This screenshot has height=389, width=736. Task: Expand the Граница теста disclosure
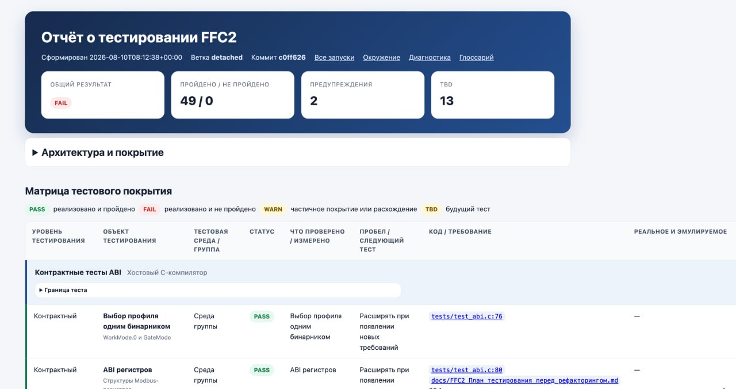pyautogui.click(x=63, y=290)
